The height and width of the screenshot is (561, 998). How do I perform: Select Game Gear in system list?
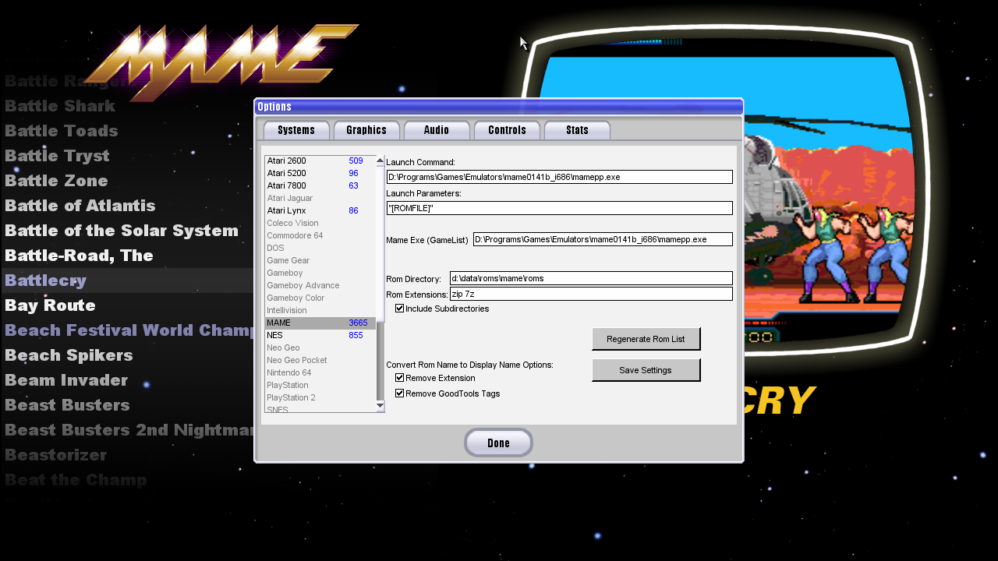click(x=320, y=260)
